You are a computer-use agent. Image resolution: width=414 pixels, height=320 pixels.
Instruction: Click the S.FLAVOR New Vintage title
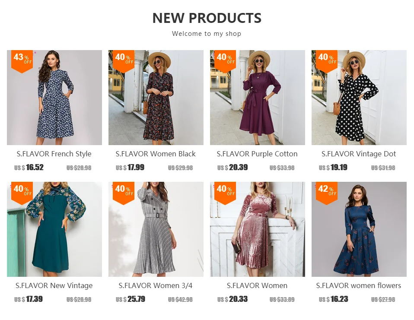click(x=54, y=285)
